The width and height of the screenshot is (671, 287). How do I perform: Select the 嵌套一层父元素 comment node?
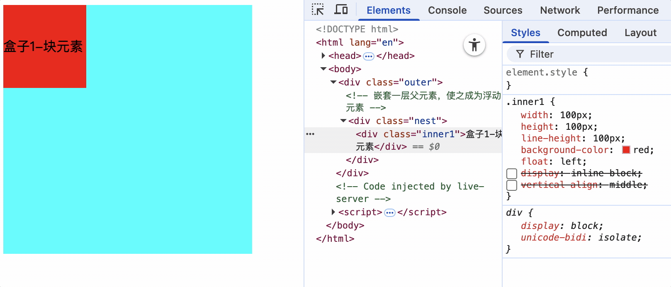(x=423, y=102)
